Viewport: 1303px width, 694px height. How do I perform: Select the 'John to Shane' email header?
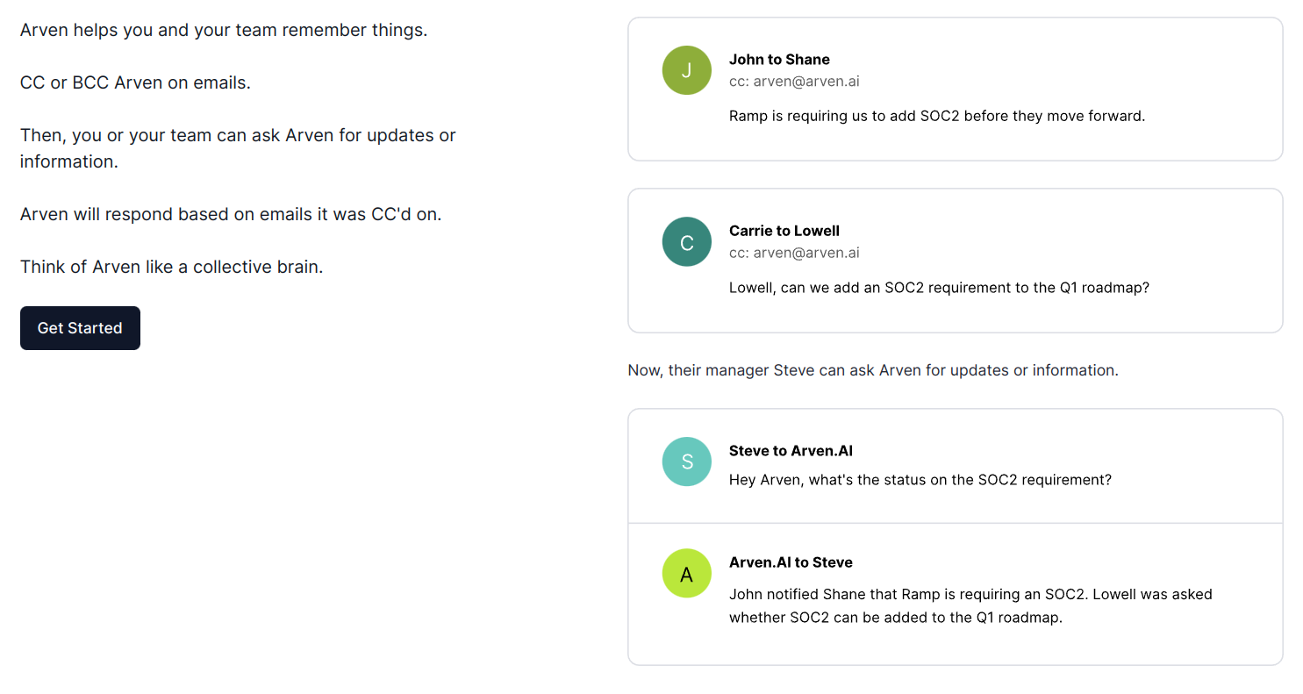pos(779,60)
